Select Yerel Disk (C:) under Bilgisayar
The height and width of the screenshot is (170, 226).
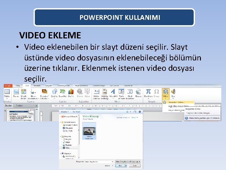click(x=69, y=156)
